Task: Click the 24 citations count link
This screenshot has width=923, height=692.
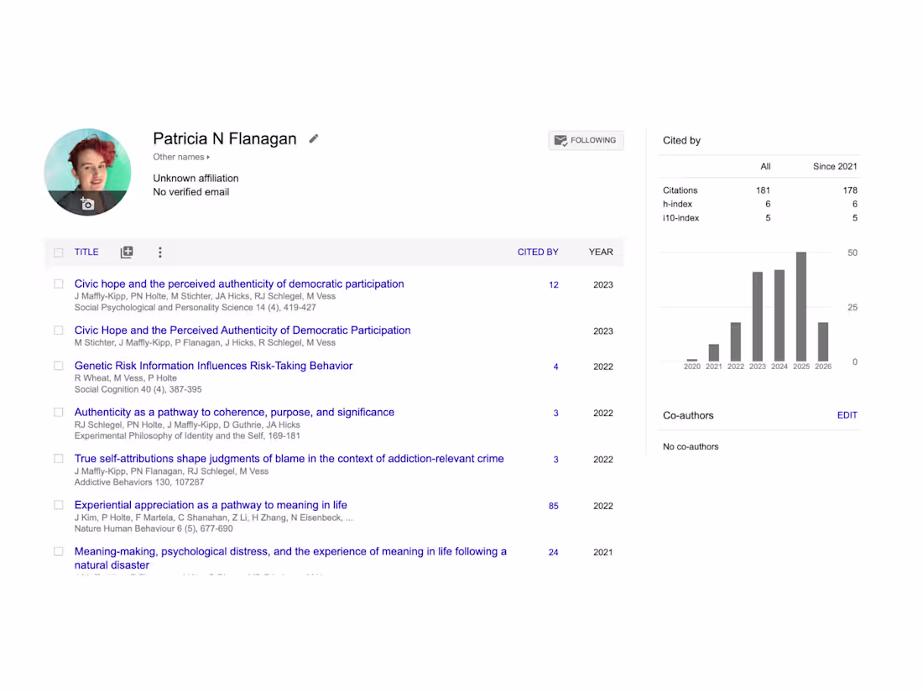Action: pyautogui.click(x=553, y=552)
